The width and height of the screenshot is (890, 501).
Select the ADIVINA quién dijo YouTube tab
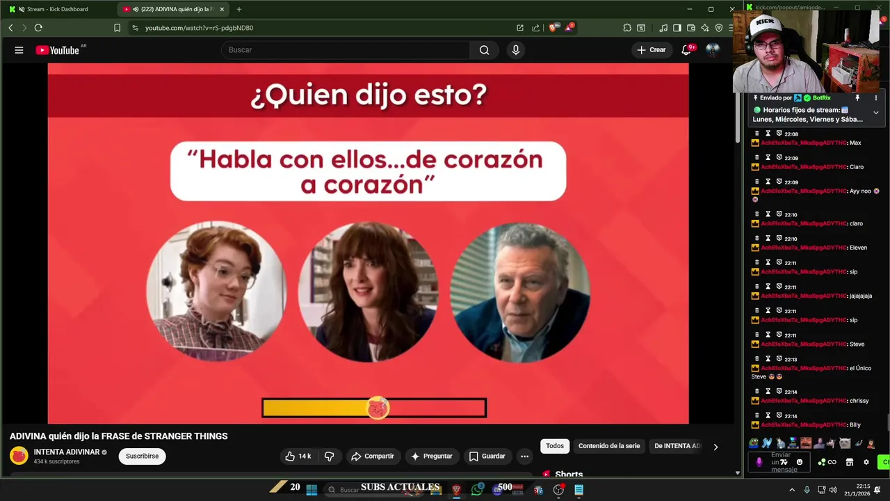coord(174,9)
